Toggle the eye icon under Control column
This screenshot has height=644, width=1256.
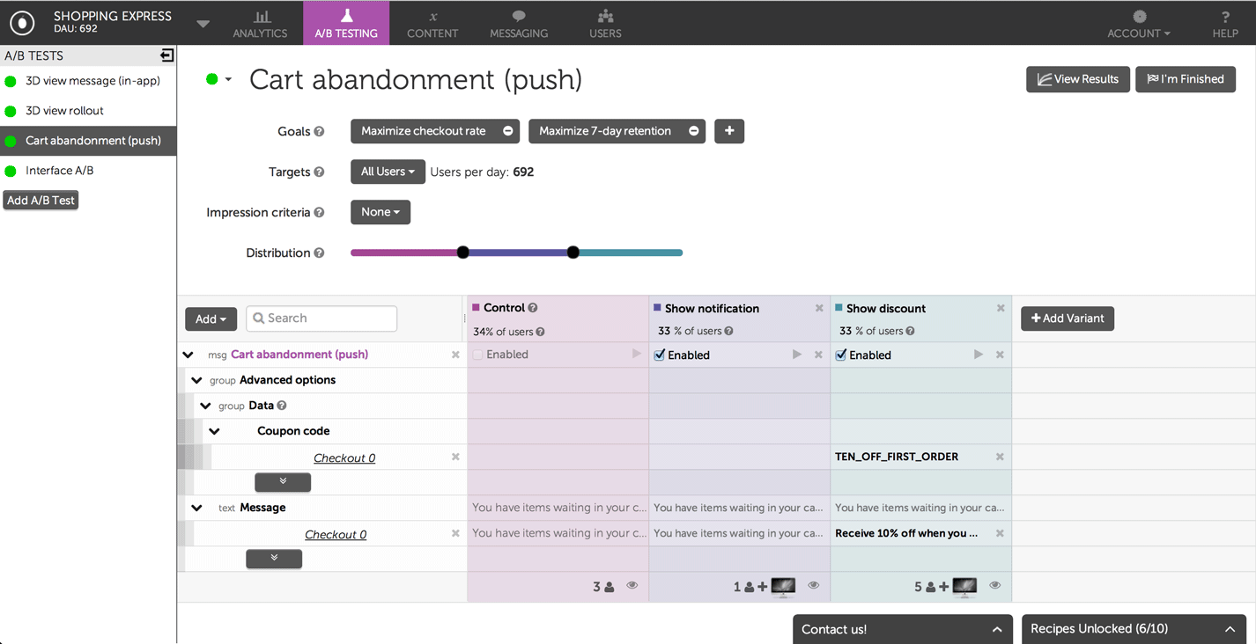click(x=632, y=586)
